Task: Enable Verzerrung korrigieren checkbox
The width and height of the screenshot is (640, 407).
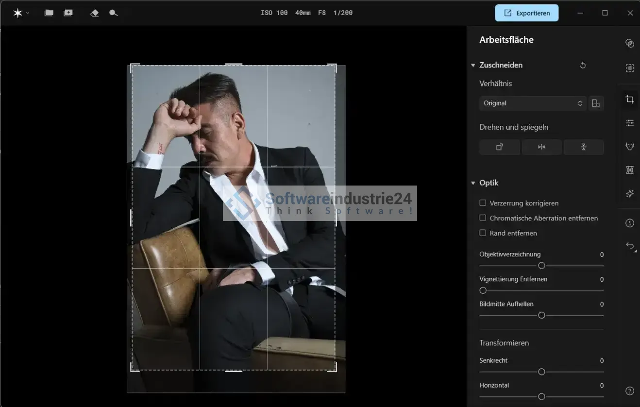Action: pyautogui.click(x=483, y=203)
